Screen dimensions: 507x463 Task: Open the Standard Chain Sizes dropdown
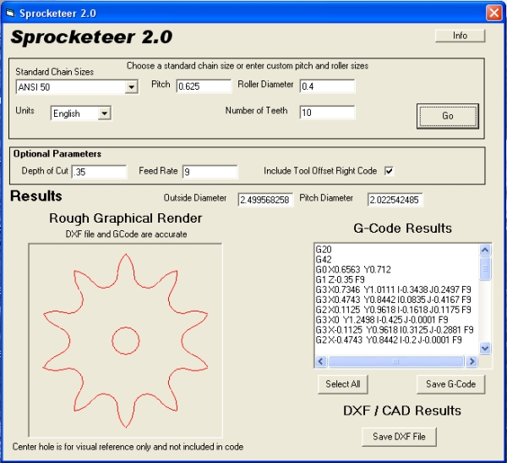[x=131, y=87]
